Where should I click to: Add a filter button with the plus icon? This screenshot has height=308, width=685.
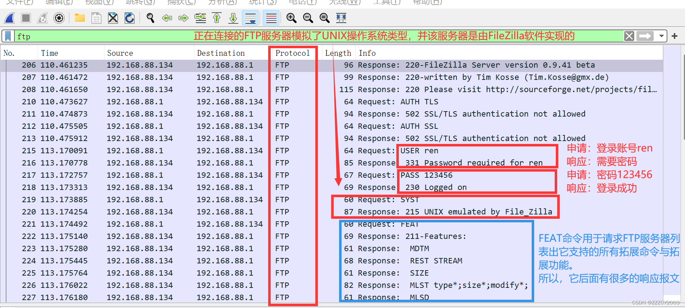(x=675, y=36)
